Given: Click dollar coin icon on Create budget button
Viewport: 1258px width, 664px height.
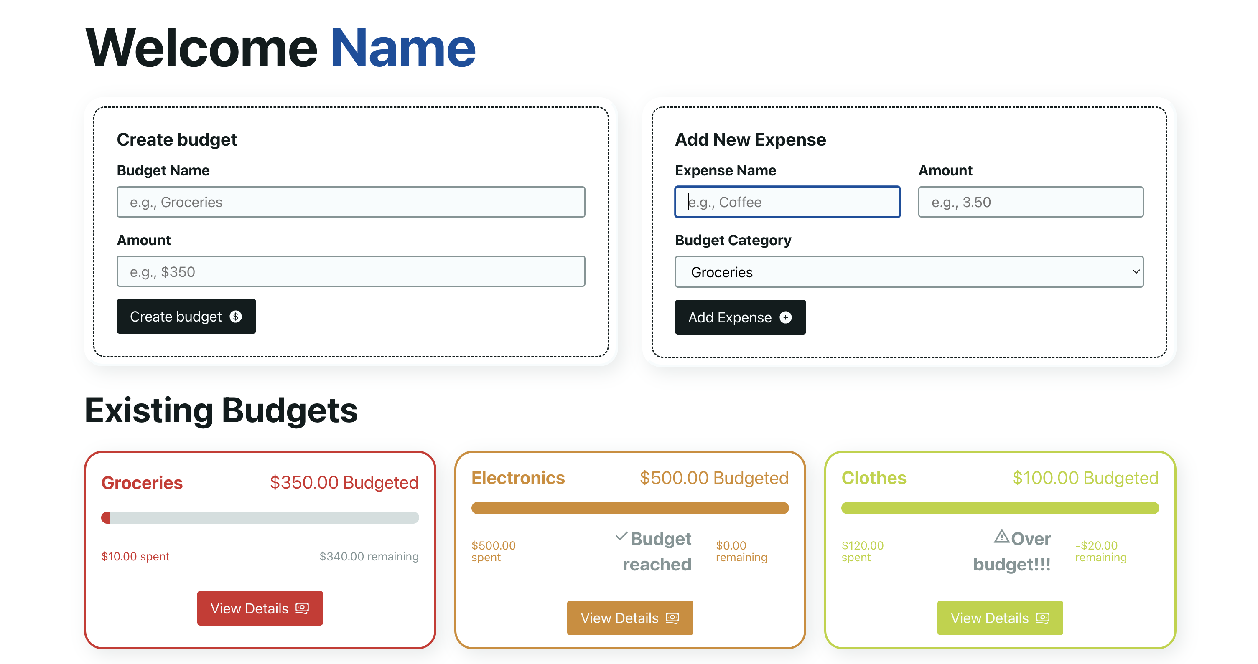Looking at the screenshot, I should 236,317.
